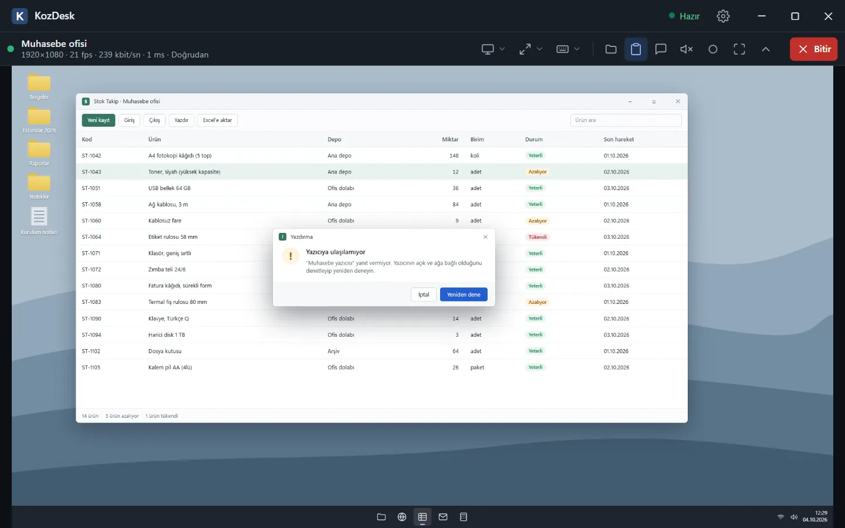
Task: Click the Tükendi status badge
Action: pos(538,237)
